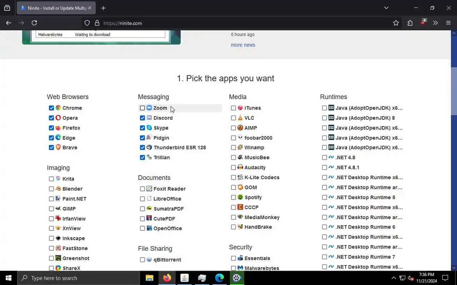
Task: Check the .NET 4.8 checkbox
Action: point(325,157)
